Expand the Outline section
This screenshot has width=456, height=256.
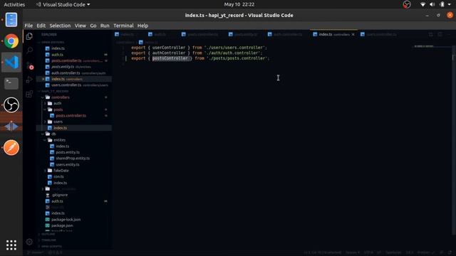48,234
